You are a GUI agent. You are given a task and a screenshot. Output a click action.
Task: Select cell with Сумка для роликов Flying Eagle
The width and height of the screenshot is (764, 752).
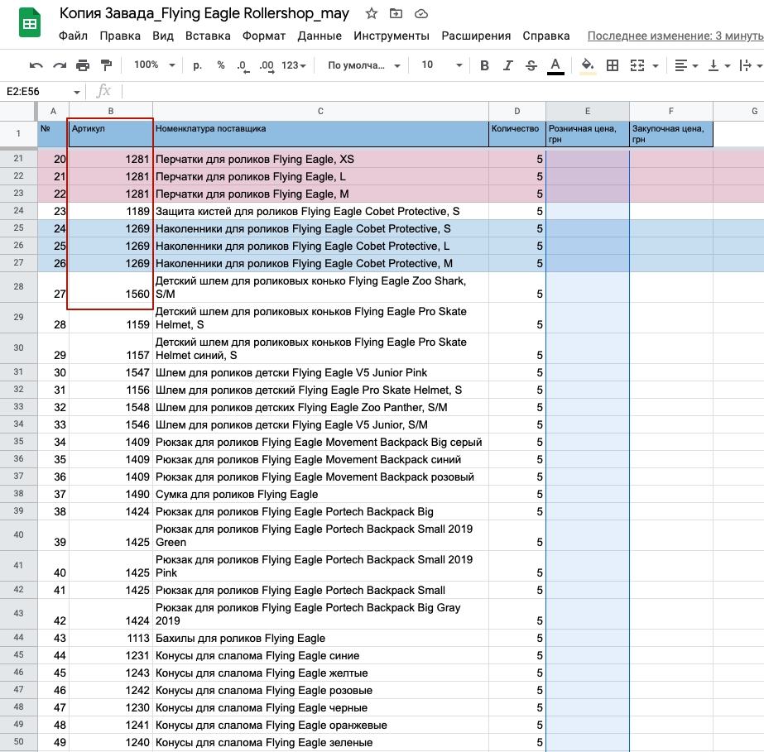point(320,494)
